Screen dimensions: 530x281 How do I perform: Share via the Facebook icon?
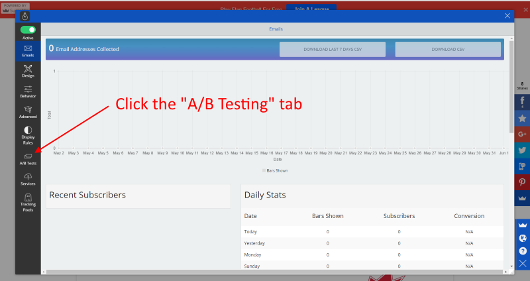522,100
